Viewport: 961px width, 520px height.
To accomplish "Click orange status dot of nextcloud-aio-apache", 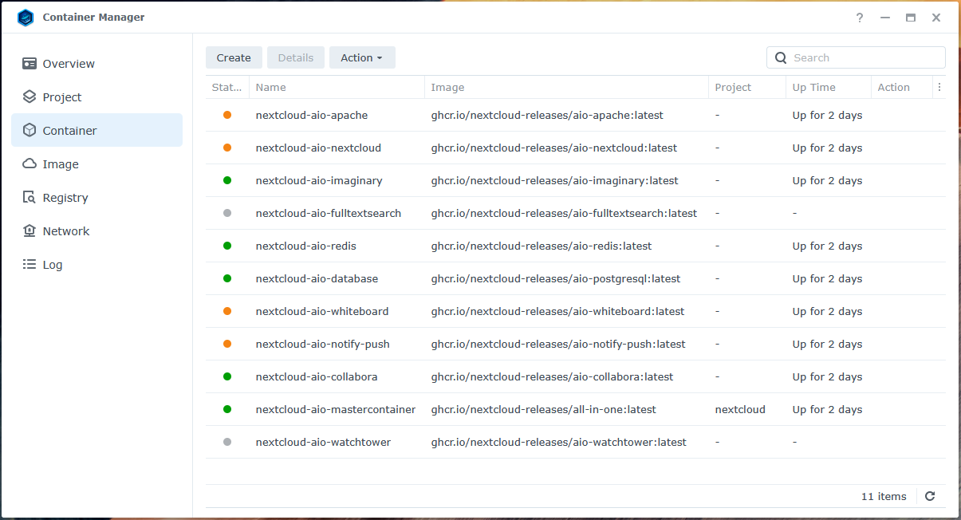I will (x=227, y=115).
